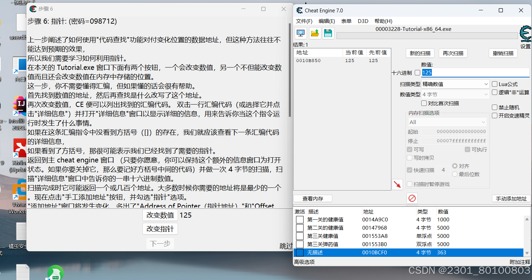The width and height of the screenshot is (532, 280).
Task: Activate the 第三关健康值 entry checkbox
Action: (300, 236)
